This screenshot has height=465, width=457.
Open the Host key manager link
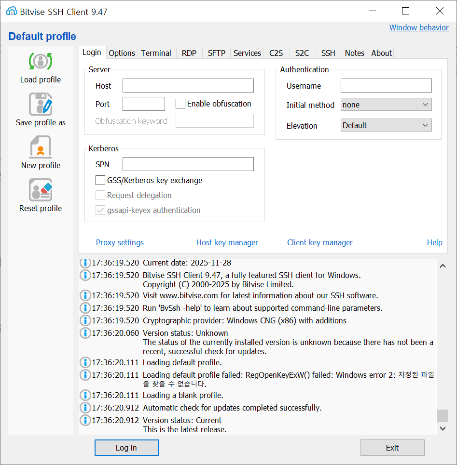[x=227, y=242]
